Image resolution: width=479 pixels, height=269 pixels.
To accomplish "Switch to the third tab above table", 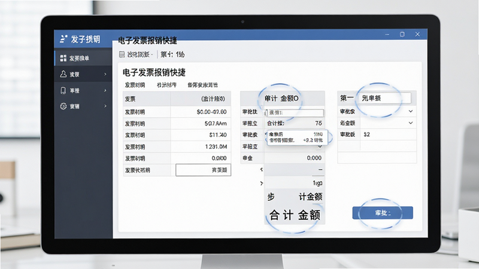I will click(x=202, y=85).
